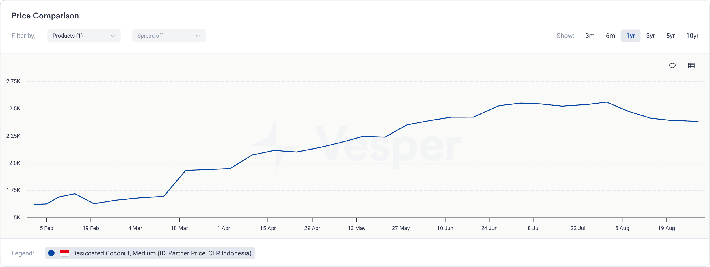Click the 1.75K y-axis label
The height and width of the screenshot is (267, 710).
point(13,190)
